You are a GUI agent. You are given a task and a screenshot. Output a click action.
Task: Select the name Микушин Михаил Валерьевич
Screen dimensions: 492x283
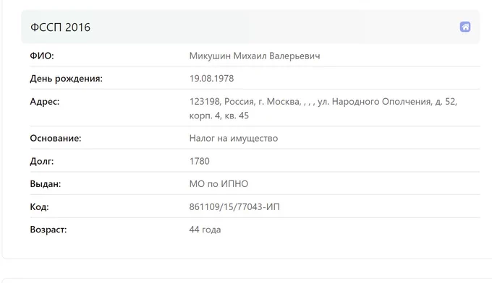[255, 56]
